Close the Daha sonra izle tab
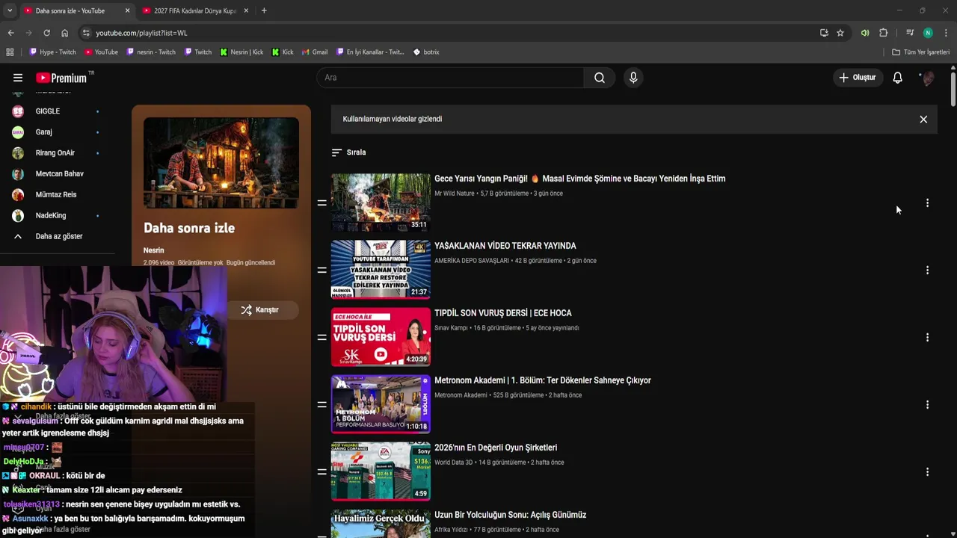Image resolution: width=957 pixels, height=538 pixels. [127, 10]
